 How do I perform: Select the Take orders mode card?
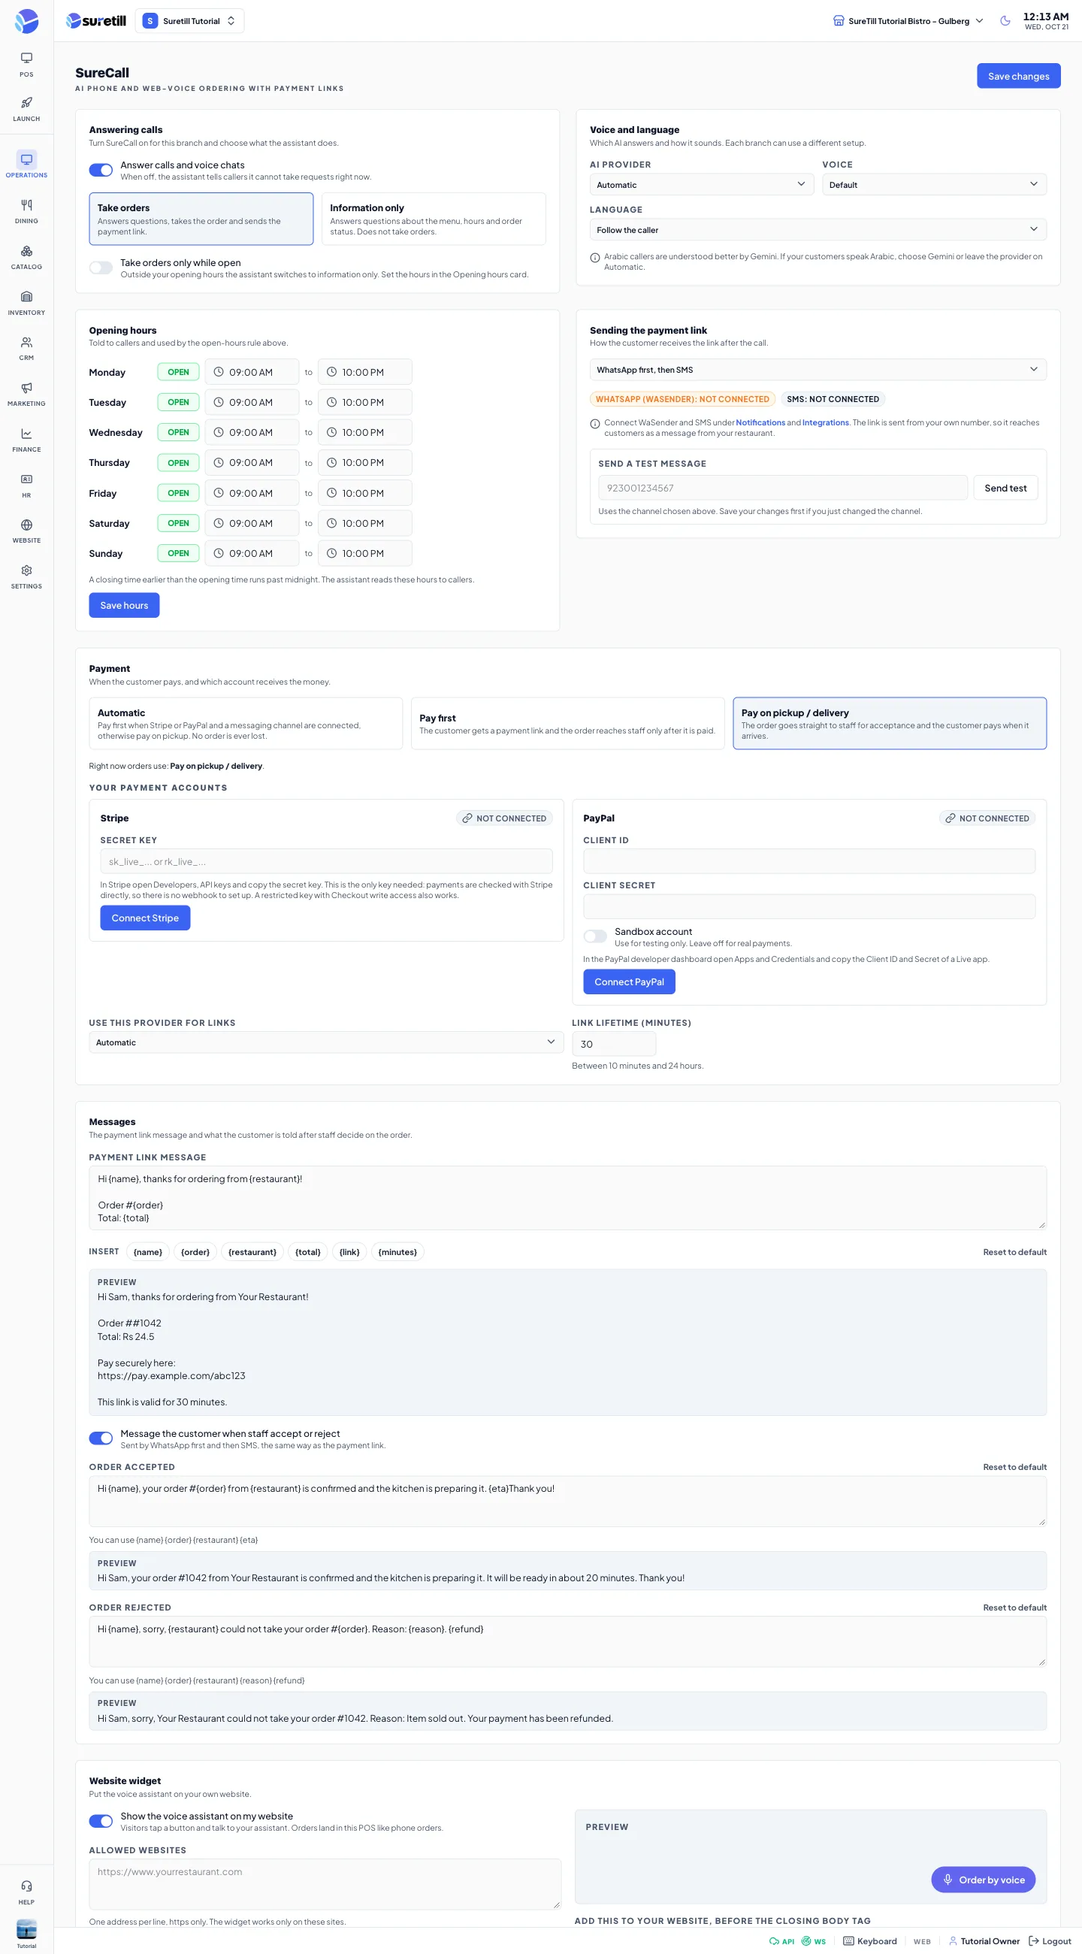coord(201,219)
